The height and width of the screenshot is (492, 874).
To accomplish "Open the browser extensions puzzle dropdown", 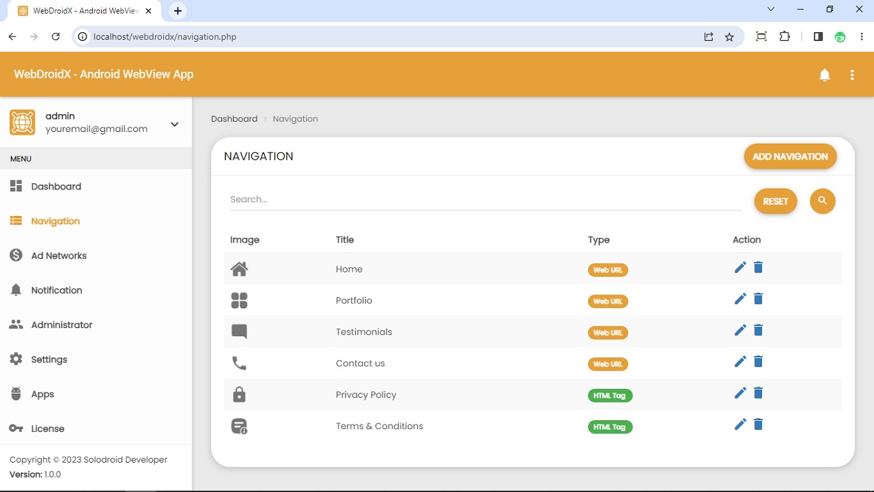I will click(785, 36).
